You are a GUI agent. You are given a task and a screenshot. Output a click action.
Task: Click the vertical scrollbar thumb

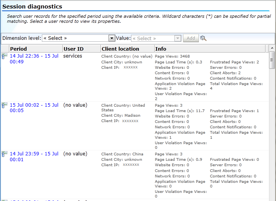272,60
